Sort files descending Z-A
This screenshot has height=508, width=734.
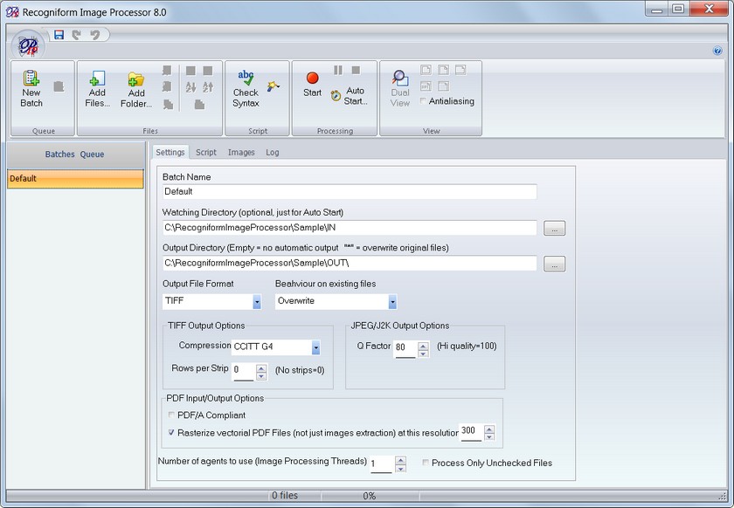[208, 87]
